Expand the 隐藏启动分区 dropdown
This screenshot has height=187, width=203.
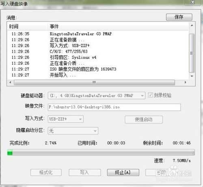pos(73,131)
